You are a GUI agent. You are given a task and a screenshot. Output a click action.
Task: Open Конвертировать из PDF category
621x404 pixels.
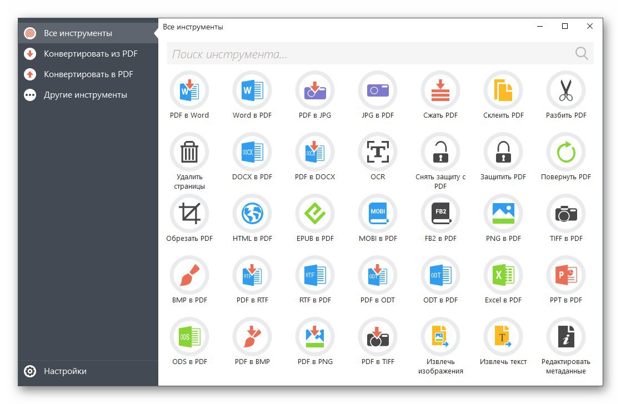pyautogui.click(x=88, y=54)
